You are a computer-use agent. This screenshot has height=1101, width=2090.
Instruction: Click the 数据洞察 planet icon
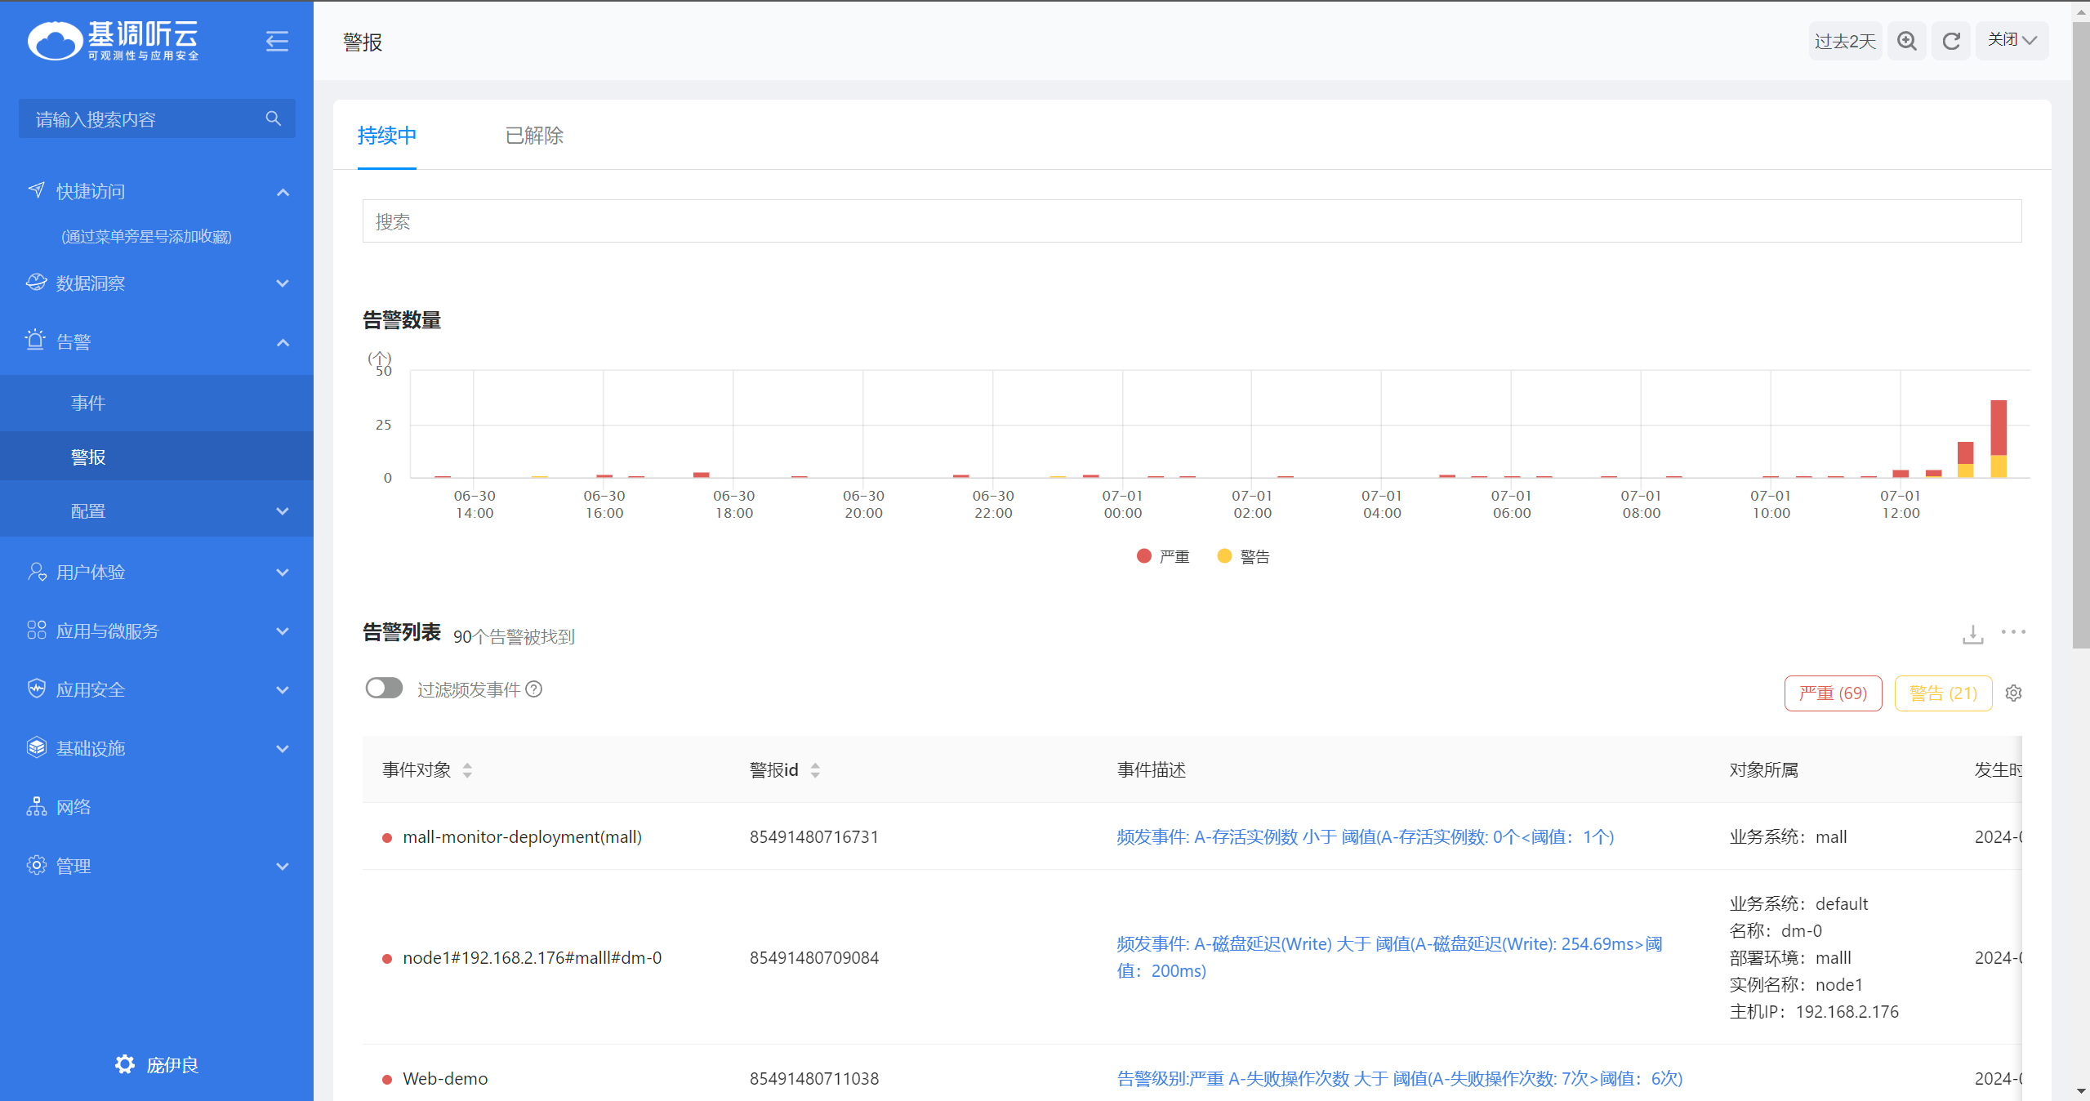36,283
